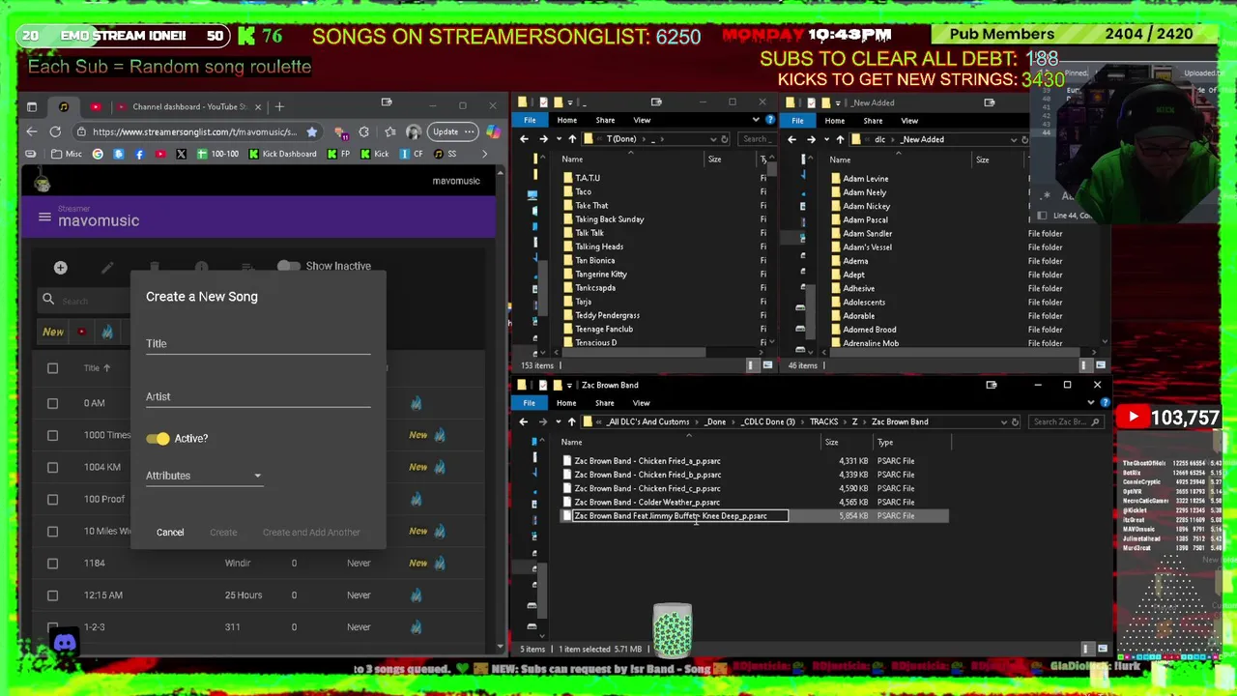Open Discord icon at bottom left
Image resolution: width=1237 pixels, height=696 pixels.
pyautogui.click(x=65, y=642)
